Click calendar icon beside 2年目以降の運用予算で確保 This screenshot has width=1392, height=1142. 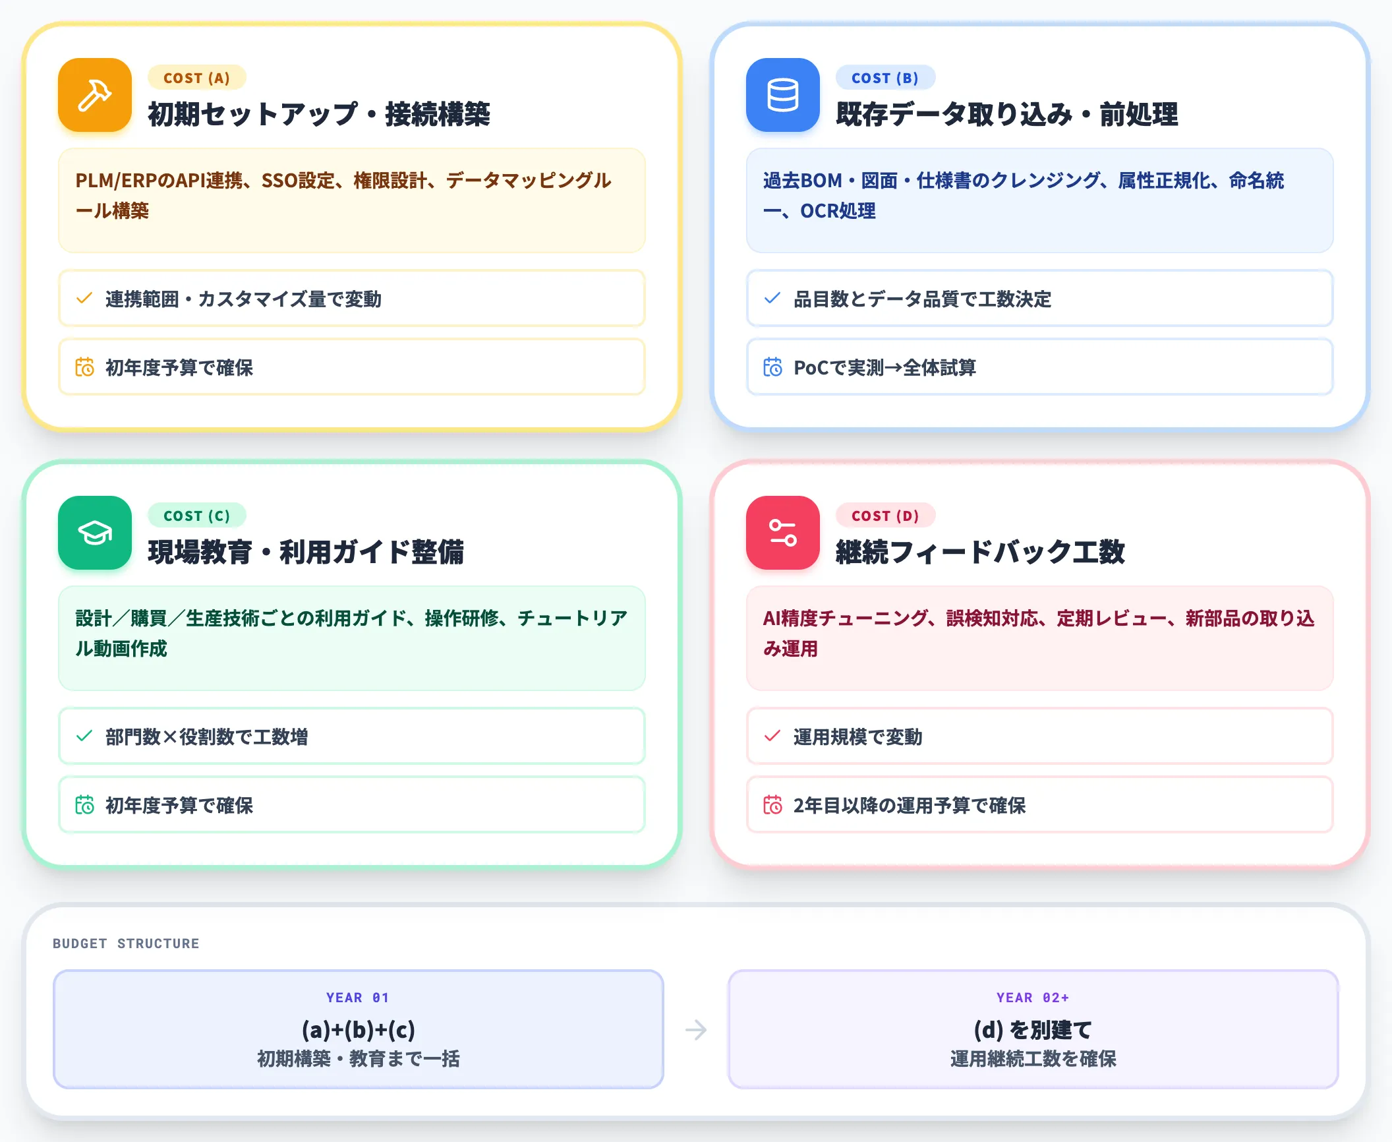pyautogui.click(x=772, y=805)
